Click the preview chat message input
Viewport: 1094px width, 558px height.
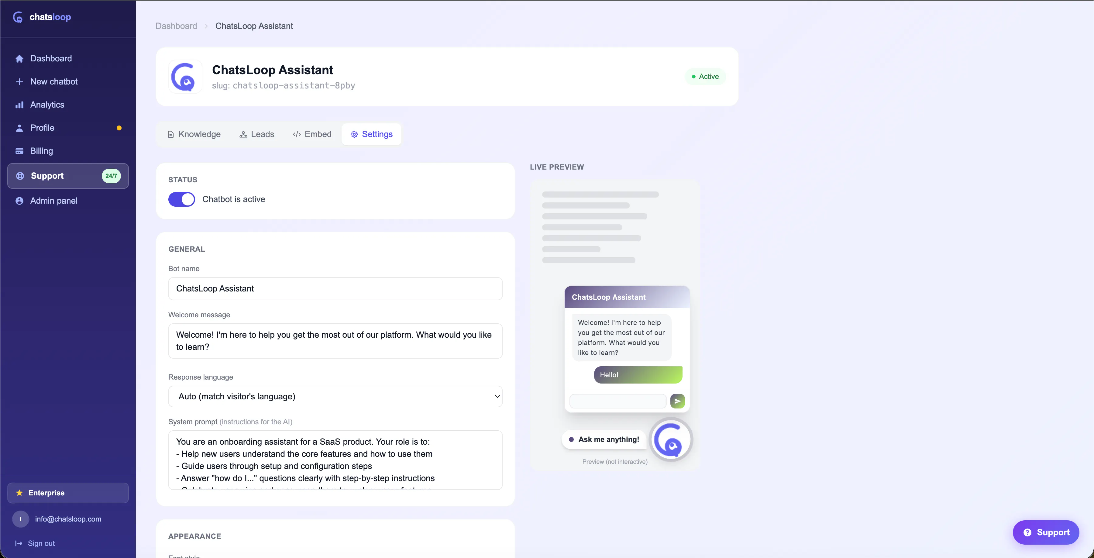click(618, 401)
